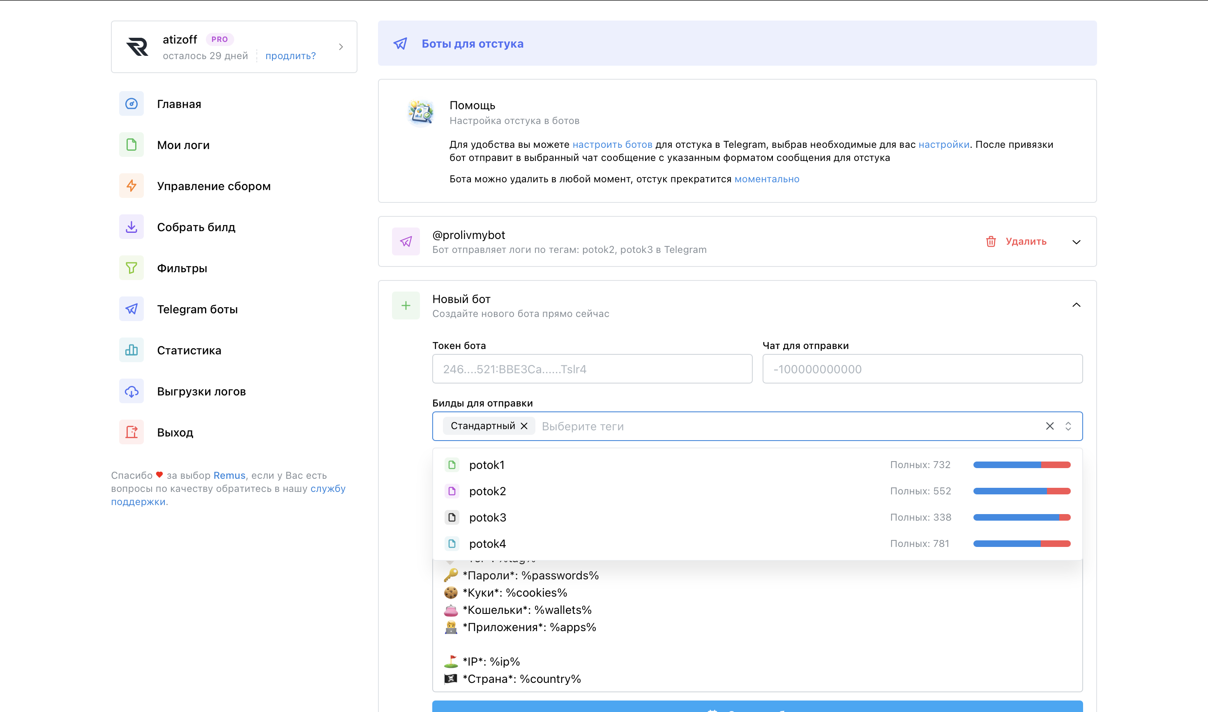The width and height of the screenshot is (1208, 712).
Task: Click the funnel icon for Фильтры
Action: [131, 268]
